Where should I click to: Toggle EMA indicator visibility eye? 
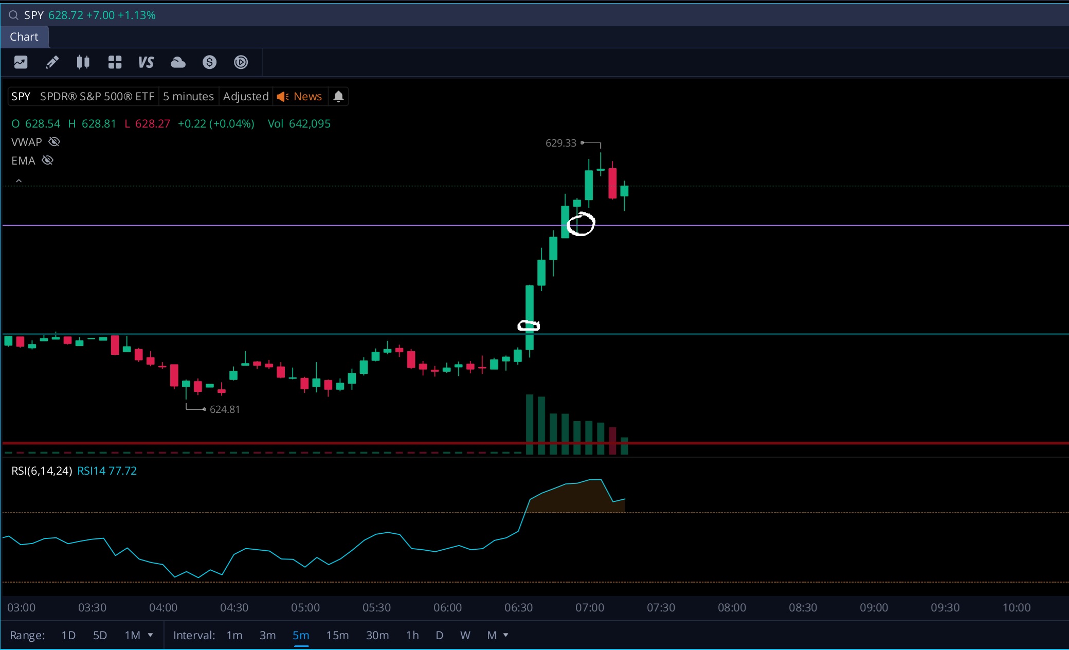(x=47, y=160)
